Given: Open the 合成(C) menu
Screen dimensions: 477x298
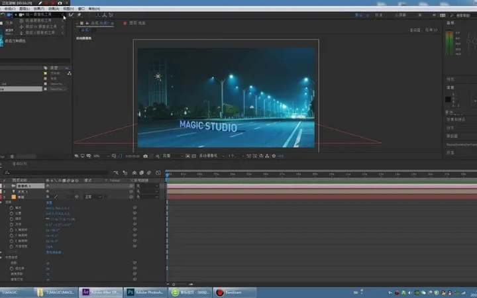Looking at the screenshot, I should point(9,9).
